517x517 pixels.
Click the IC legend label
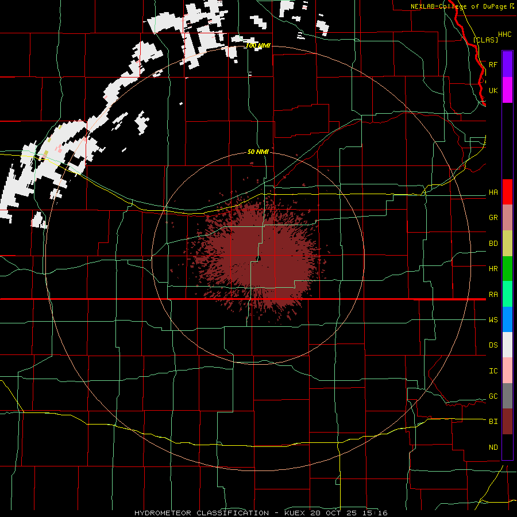pos(493,371)
